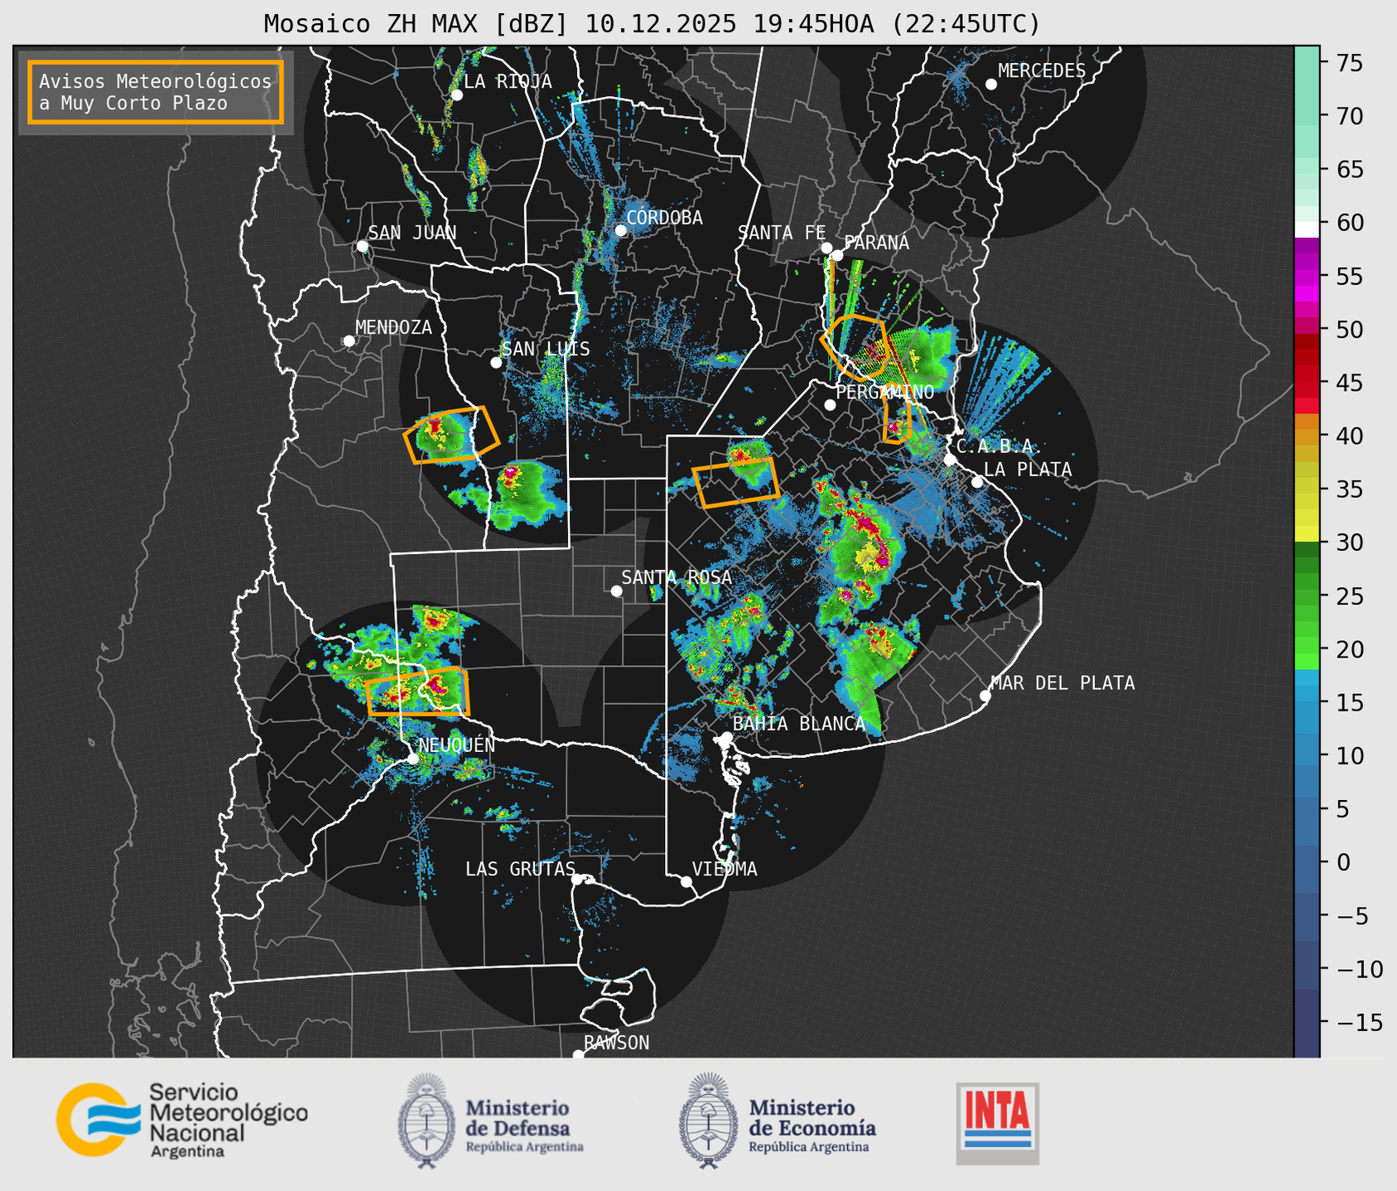
Task: Click the BAHIA BLANCA city label
Action: click(799, 724)
